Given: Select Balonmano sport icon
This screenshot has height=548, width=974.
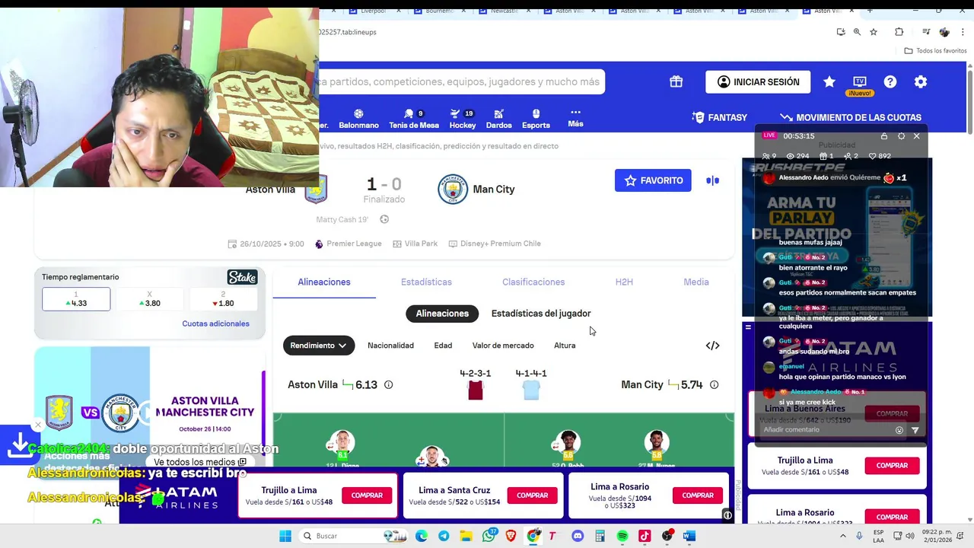Looking at the screenshot, I should point(358,118).
